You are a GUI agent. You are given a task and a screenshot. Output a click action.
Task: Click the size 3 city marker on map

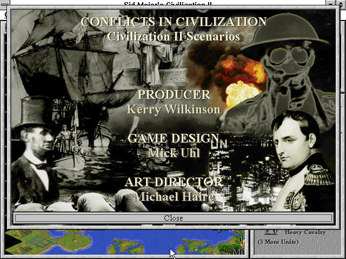click(240, 240)
